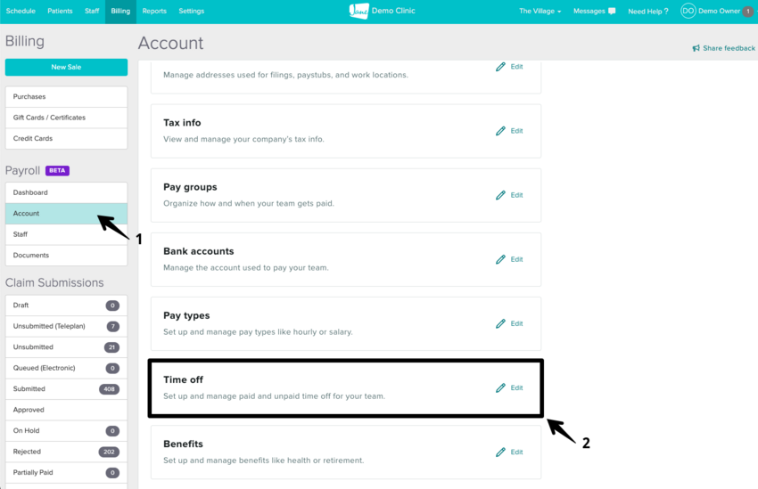Open the Demo Owner account menu
758x489 pixels.
(x=719, y=12)
